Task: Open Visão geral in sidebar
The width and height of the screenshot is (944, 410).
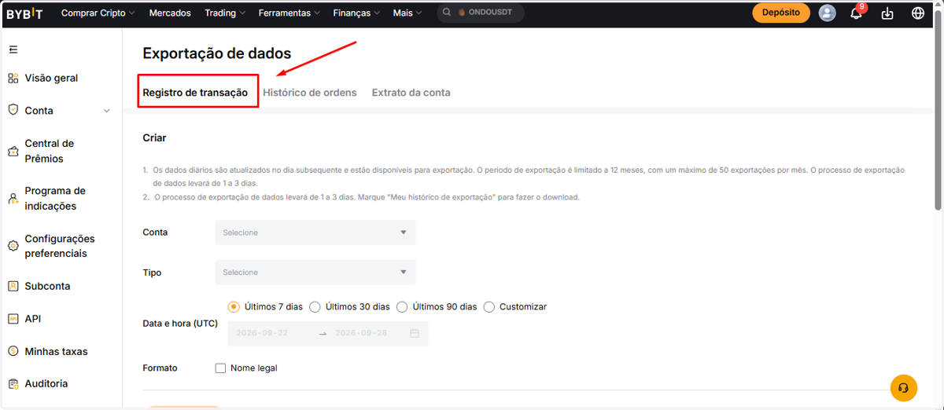Action: [x=51, y=78]
